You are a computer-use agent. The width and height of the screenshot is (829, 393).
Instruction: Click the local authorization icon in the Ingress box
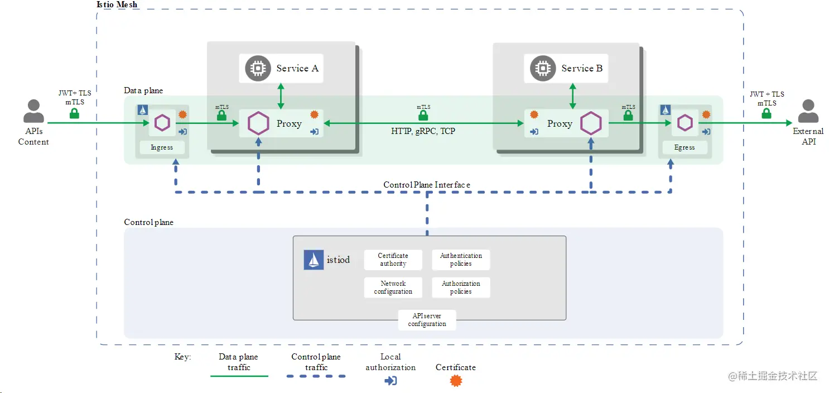(x=182, y=132)
